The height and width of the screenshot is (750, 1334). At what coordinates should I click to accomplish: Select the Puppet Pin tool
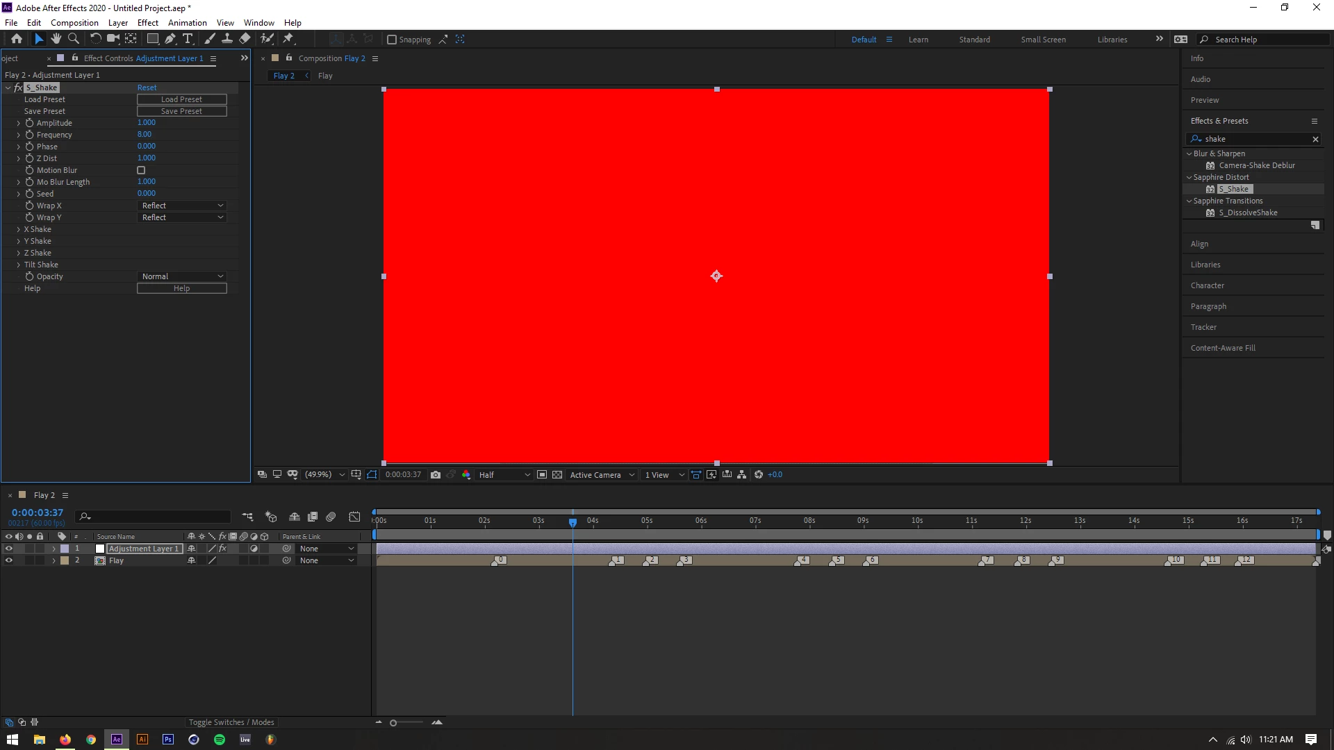288,39
